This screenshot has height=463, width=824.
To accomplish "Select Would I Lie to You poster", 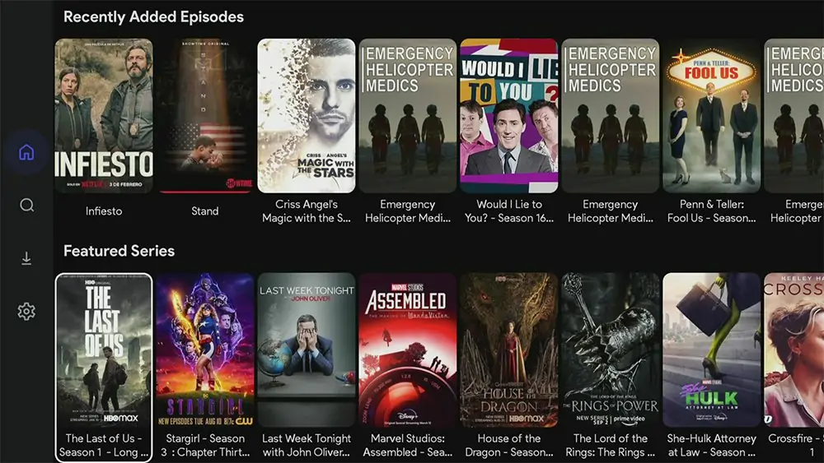I will (508, 116).
